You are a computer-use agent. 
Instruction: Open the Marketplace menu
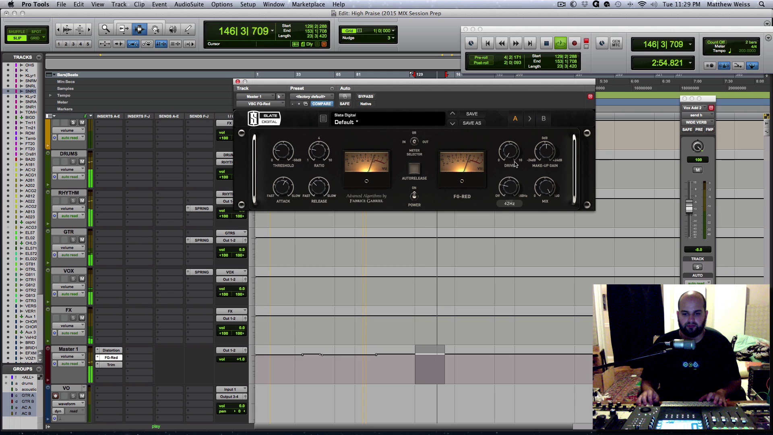(308, 4)
